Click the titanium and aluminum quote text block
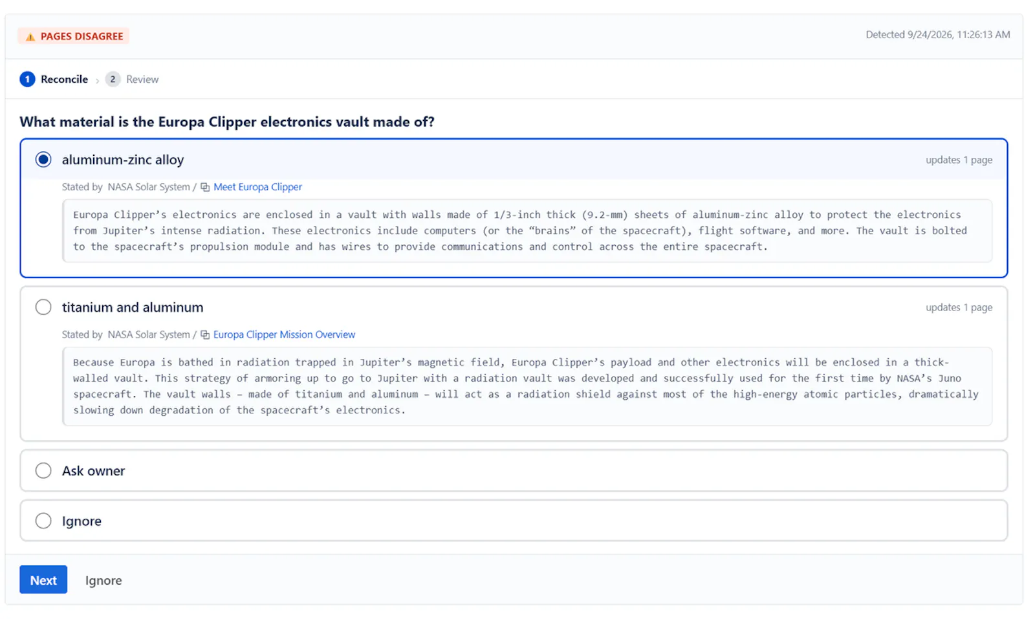Image resolution: width=1035 pixels, height=619 pixels. (527, 386)
